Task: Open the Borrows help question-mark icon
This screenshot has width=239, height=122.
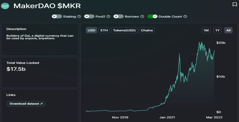Action: 142,17
